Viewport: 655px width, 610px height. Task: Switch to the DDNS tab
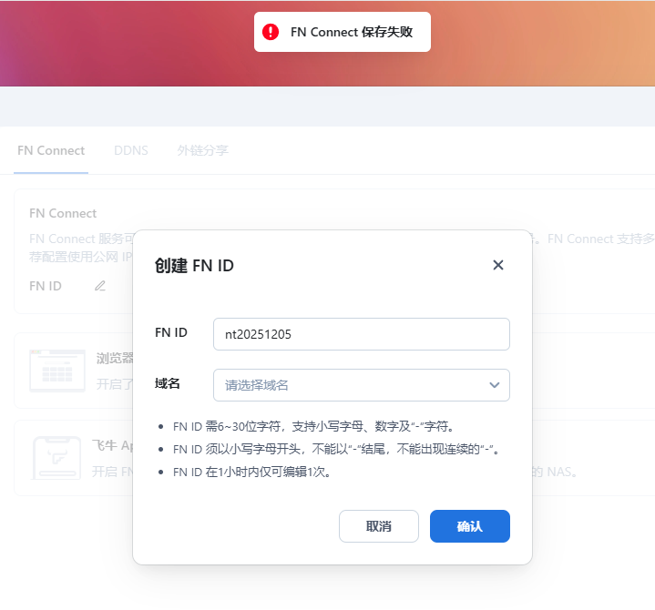click(131, 150)
